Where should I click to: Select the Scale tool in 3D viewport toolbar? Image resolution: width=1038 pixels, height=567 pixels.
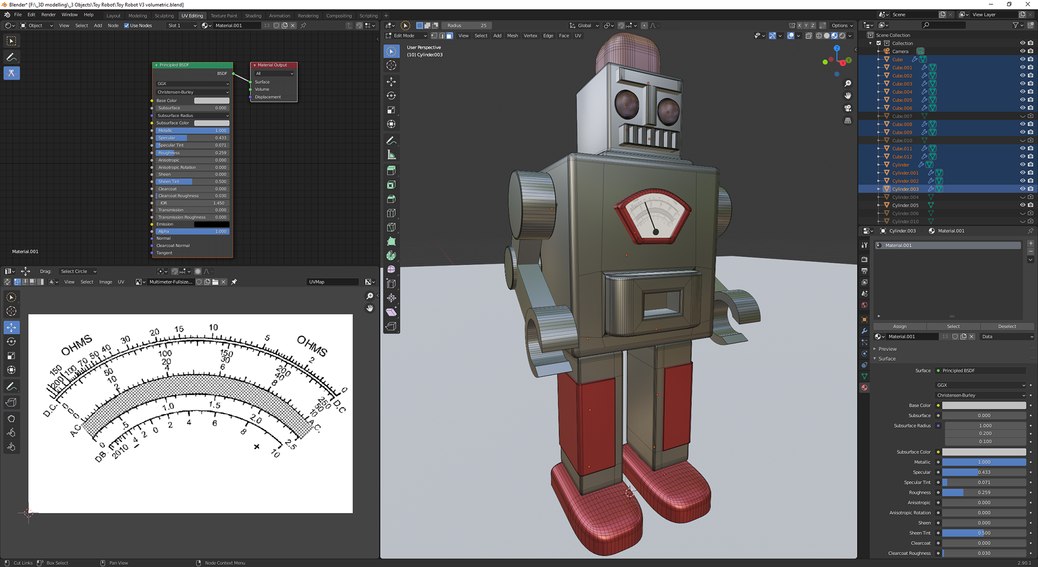[391, 110]
